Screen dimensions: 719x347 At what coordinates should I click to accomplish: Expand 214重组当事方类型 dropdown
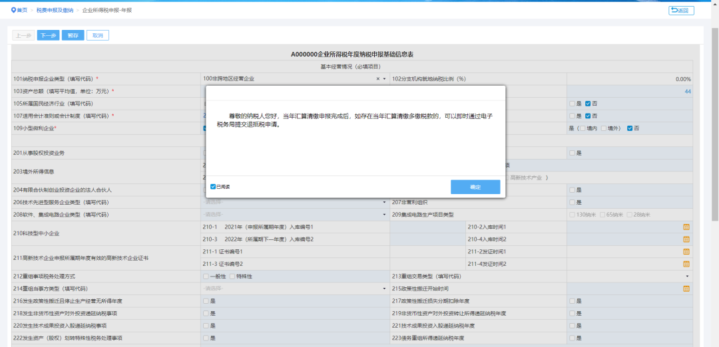tap(384, 289)
